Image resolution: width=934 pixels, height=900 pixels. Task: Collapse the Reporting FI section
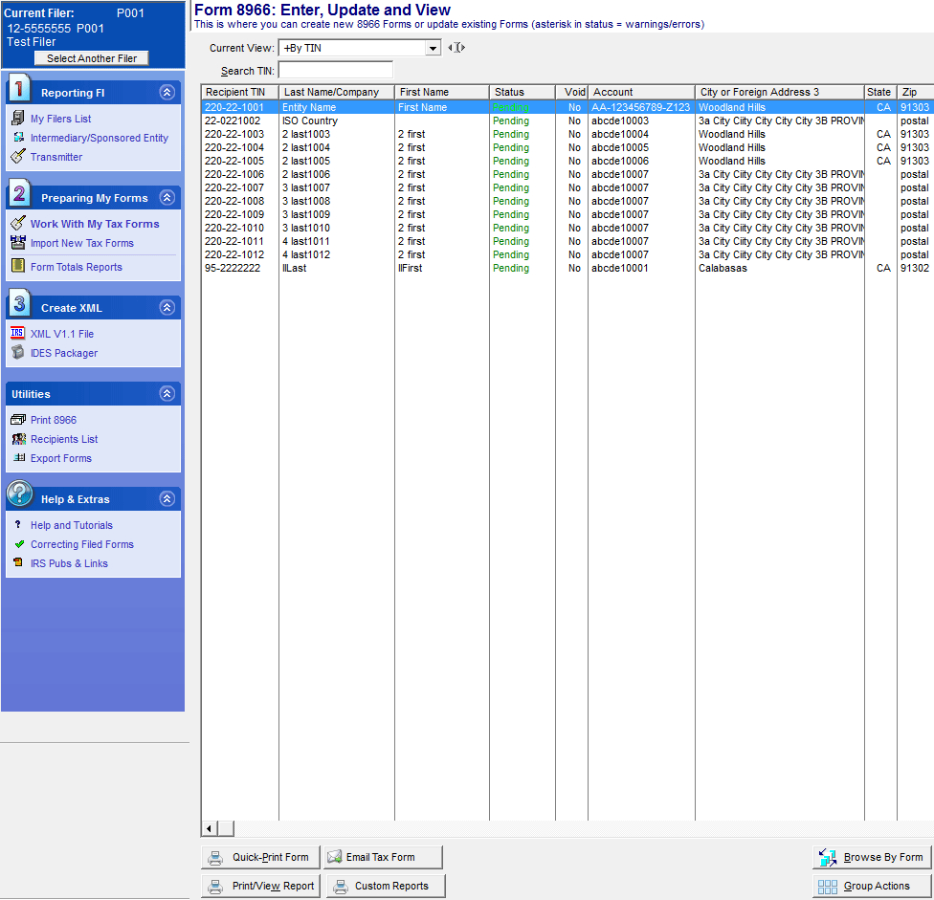(167, 92)
